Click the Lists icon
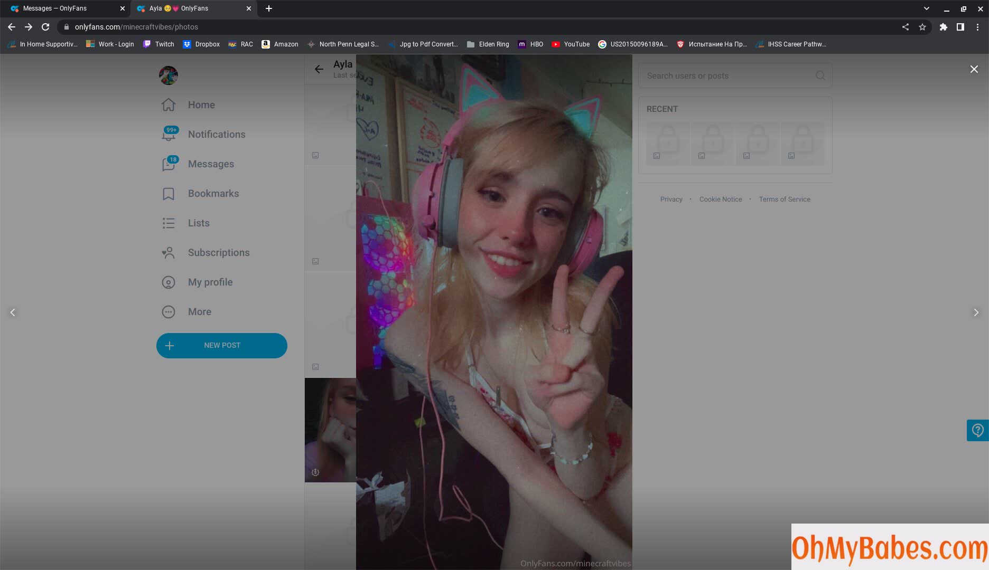Viewport: 989px width, 570px height. (x=169, y=223)
